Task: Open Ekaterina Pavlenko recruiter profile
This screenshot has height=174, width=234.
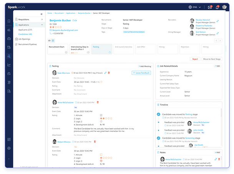Action: coord(204,26)
